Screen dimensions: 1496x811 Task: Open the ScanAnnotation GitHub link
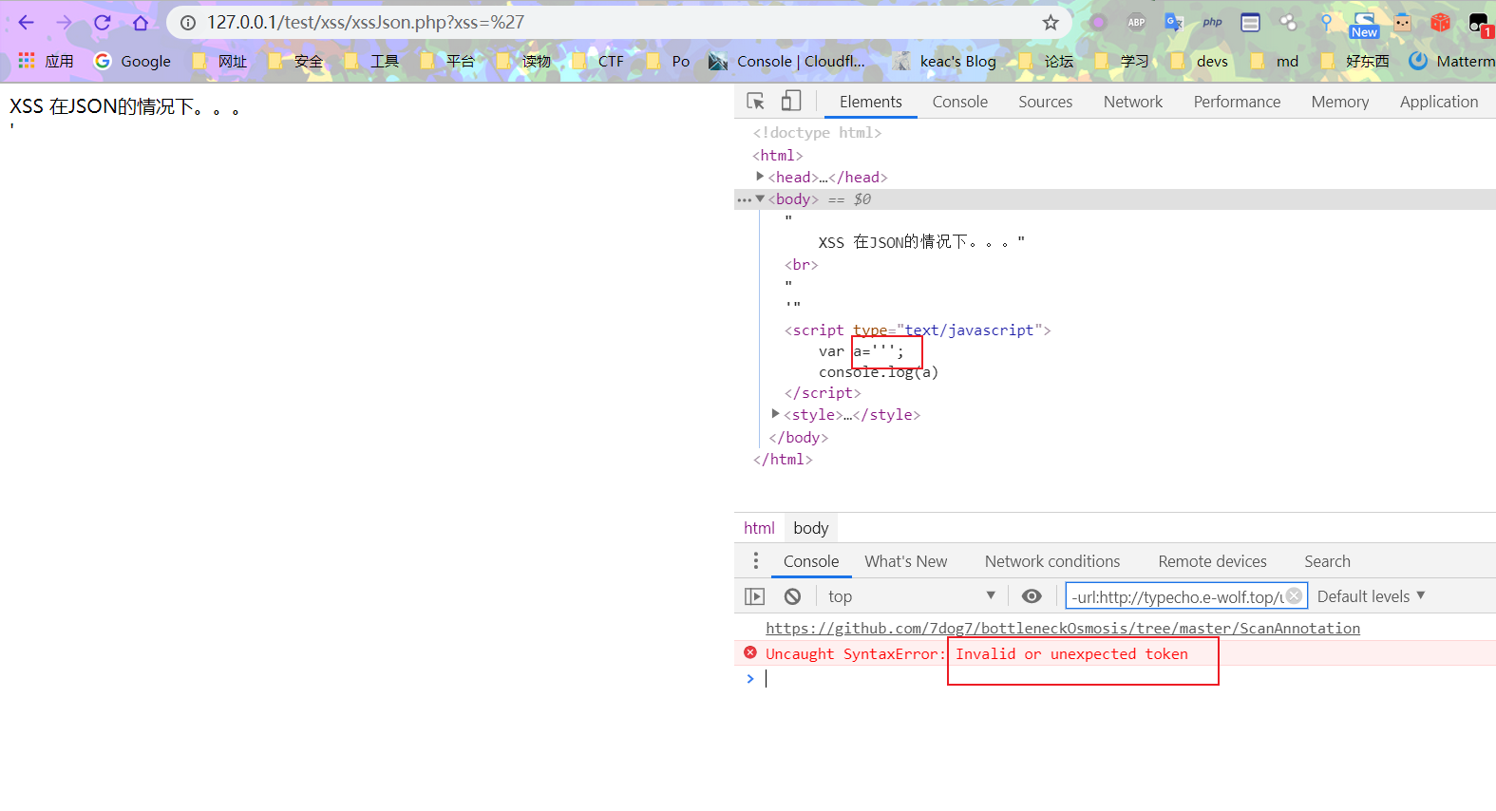coord(1063,628)
